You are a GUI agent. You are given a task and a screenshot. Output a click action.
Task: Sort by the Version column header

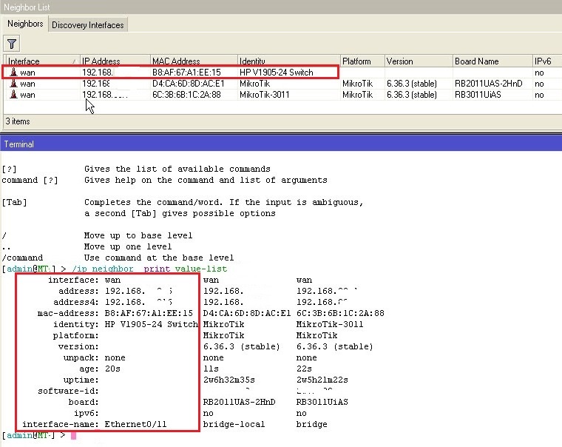coord(419,61)
